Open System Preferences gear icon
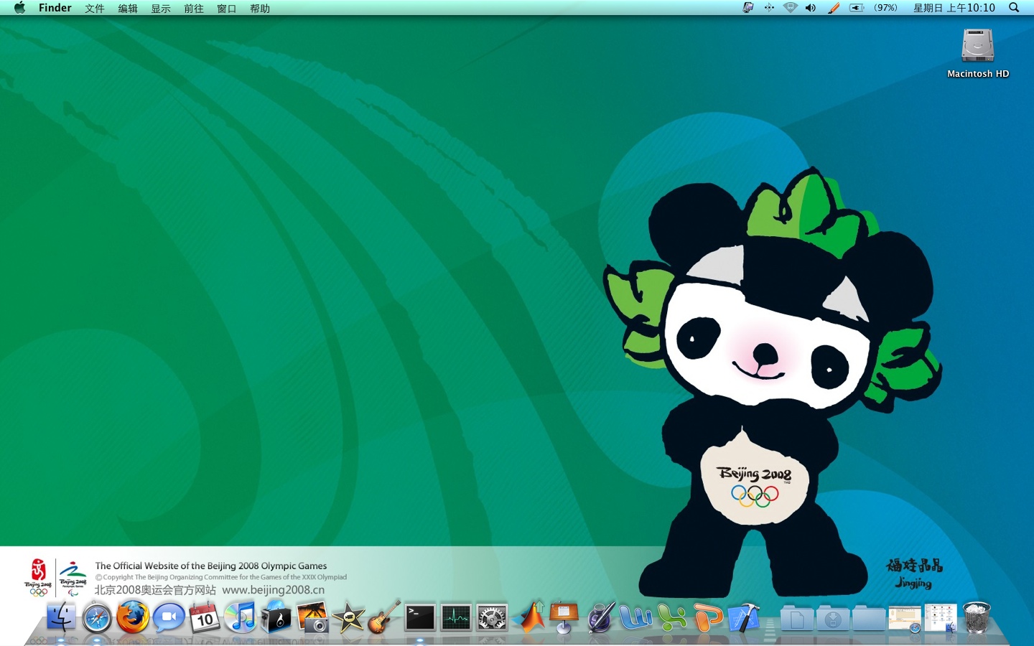Image resolution: width=1034 pixels, height=646 pixels. pyautogui.click(x=492, y=617)
